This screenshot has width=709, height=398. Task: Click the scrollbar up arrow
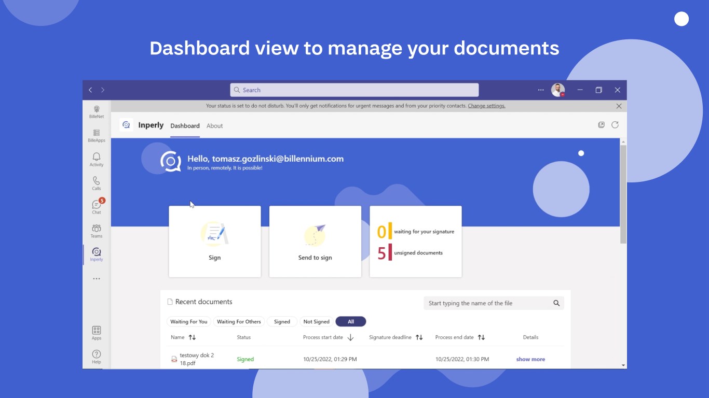coord(623,141)
